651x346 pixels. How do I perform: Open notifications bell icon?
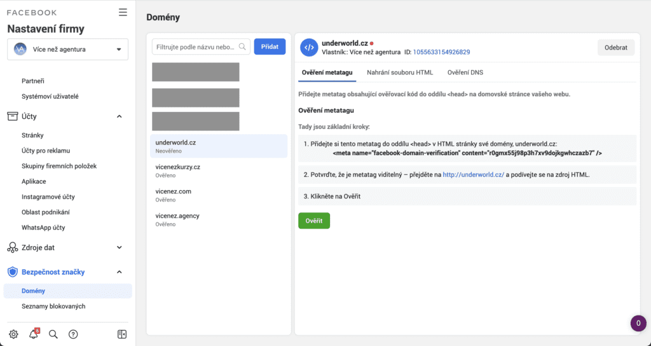pyautogui.click(x=34, y=334)
